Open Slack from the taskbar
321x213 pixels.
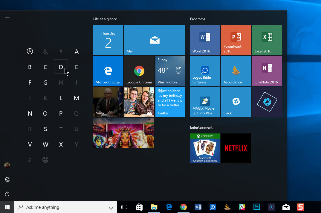[x=242, y=207]
